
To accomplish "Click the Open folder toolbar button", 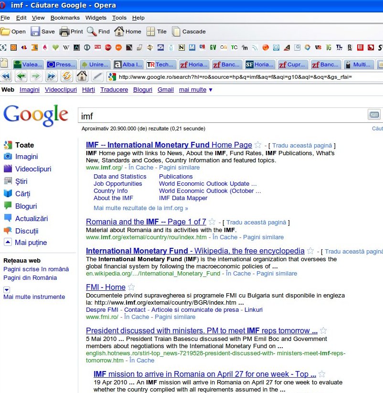I will (x=13, y=32).
